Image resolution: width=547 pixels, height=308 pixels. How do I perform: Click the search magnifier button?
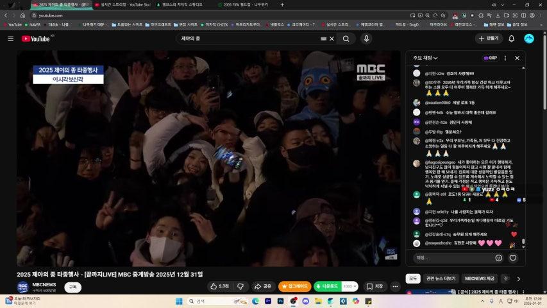coord(346,38)
